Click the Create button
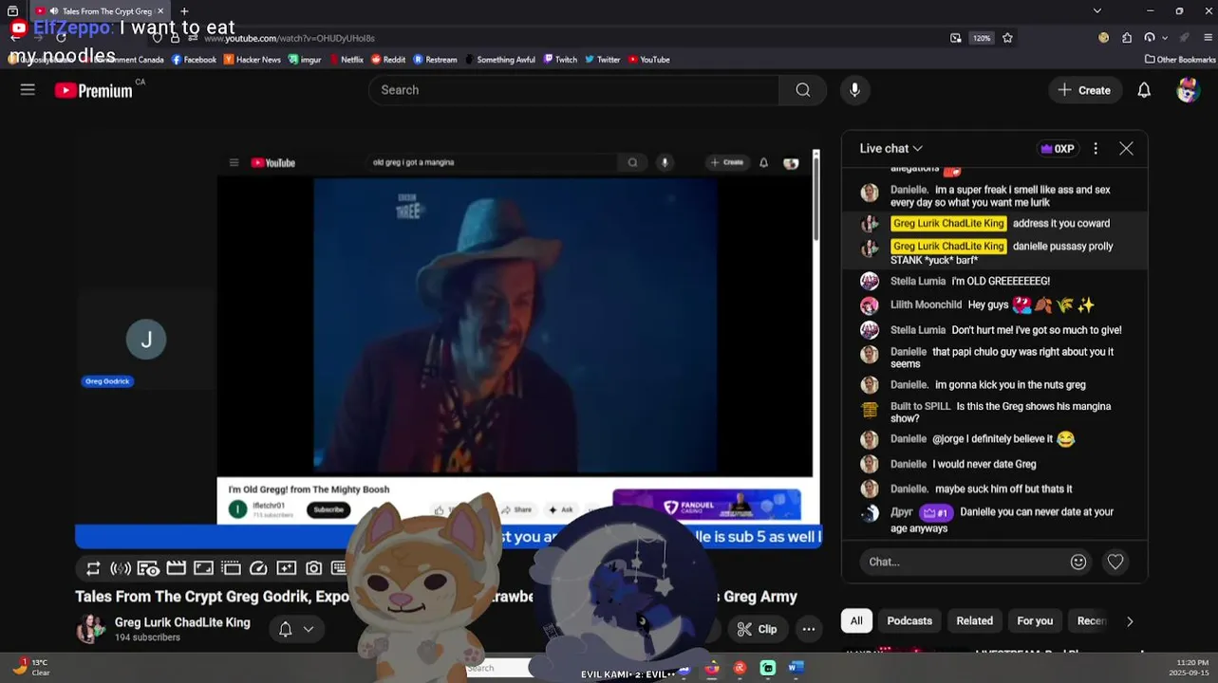The height and width of the screenshot is (683, 1218). click(1085, 90)
